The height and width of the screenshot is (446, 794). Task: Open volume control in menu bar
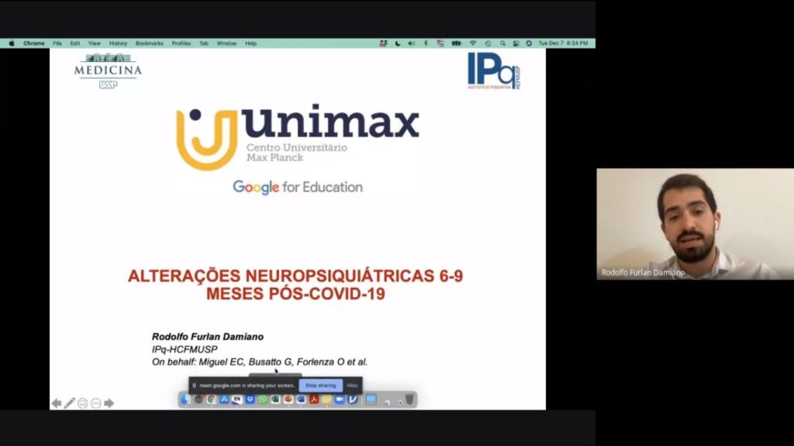412,43
